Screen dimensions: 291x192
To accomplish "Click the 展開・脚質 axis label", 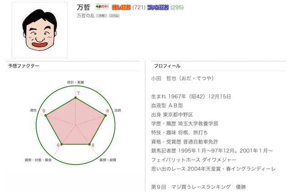I will 108,160.
